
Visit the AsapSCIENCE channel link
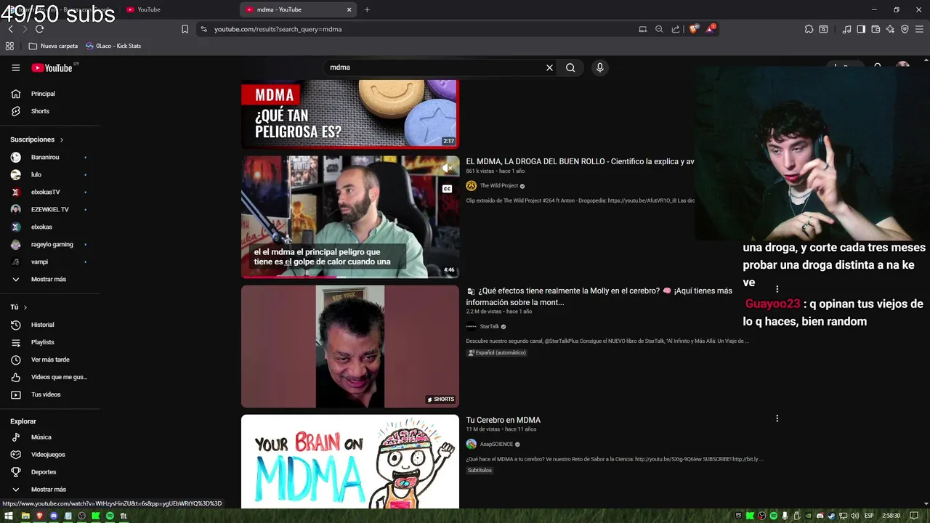click(496, 445)
